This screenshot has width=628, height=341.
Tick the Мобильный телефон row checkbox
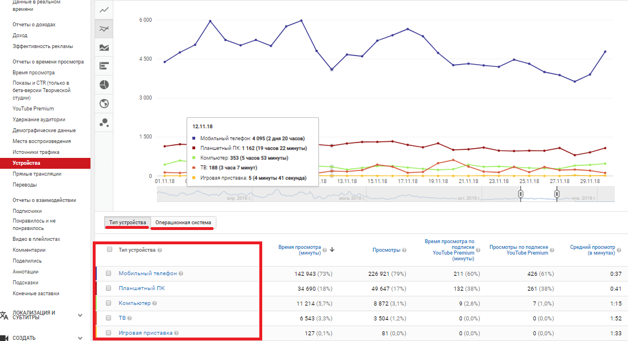pyautogui.click(x=109, y=273)
